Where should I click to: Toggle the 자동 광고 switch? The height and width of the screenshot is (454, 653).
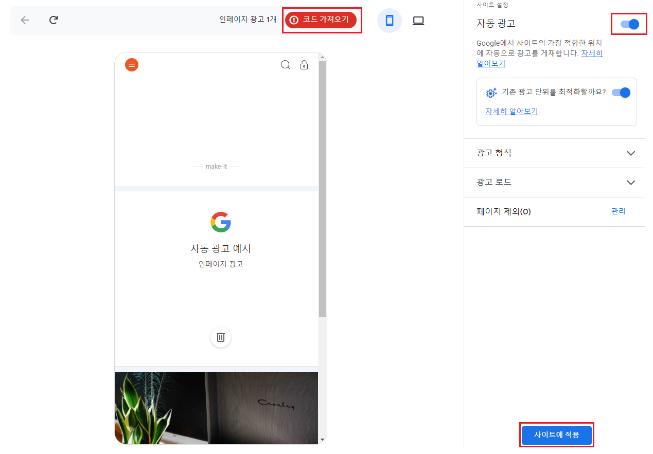click(x=629, y=24)
